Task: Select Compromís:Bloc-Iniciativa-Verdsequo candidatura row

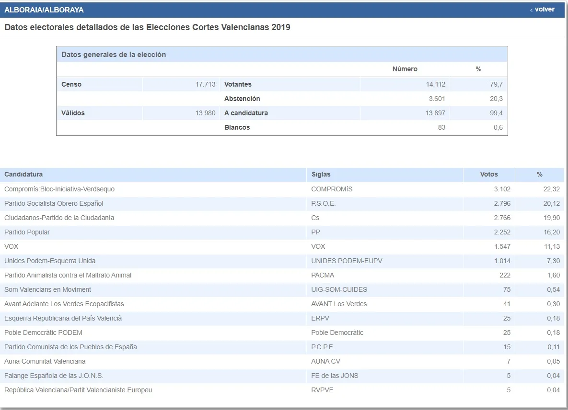Action: (282, 189)
